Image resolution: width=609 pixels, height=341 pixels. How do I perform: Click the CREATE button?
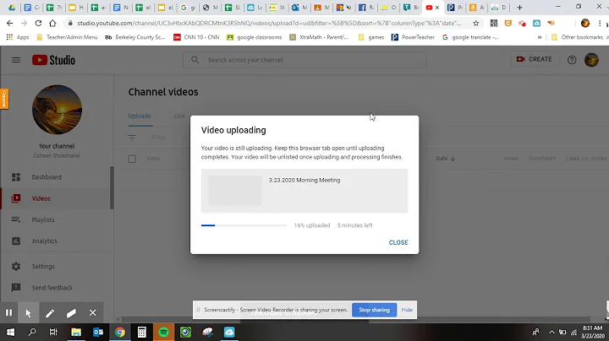click(x=534, y=59)
